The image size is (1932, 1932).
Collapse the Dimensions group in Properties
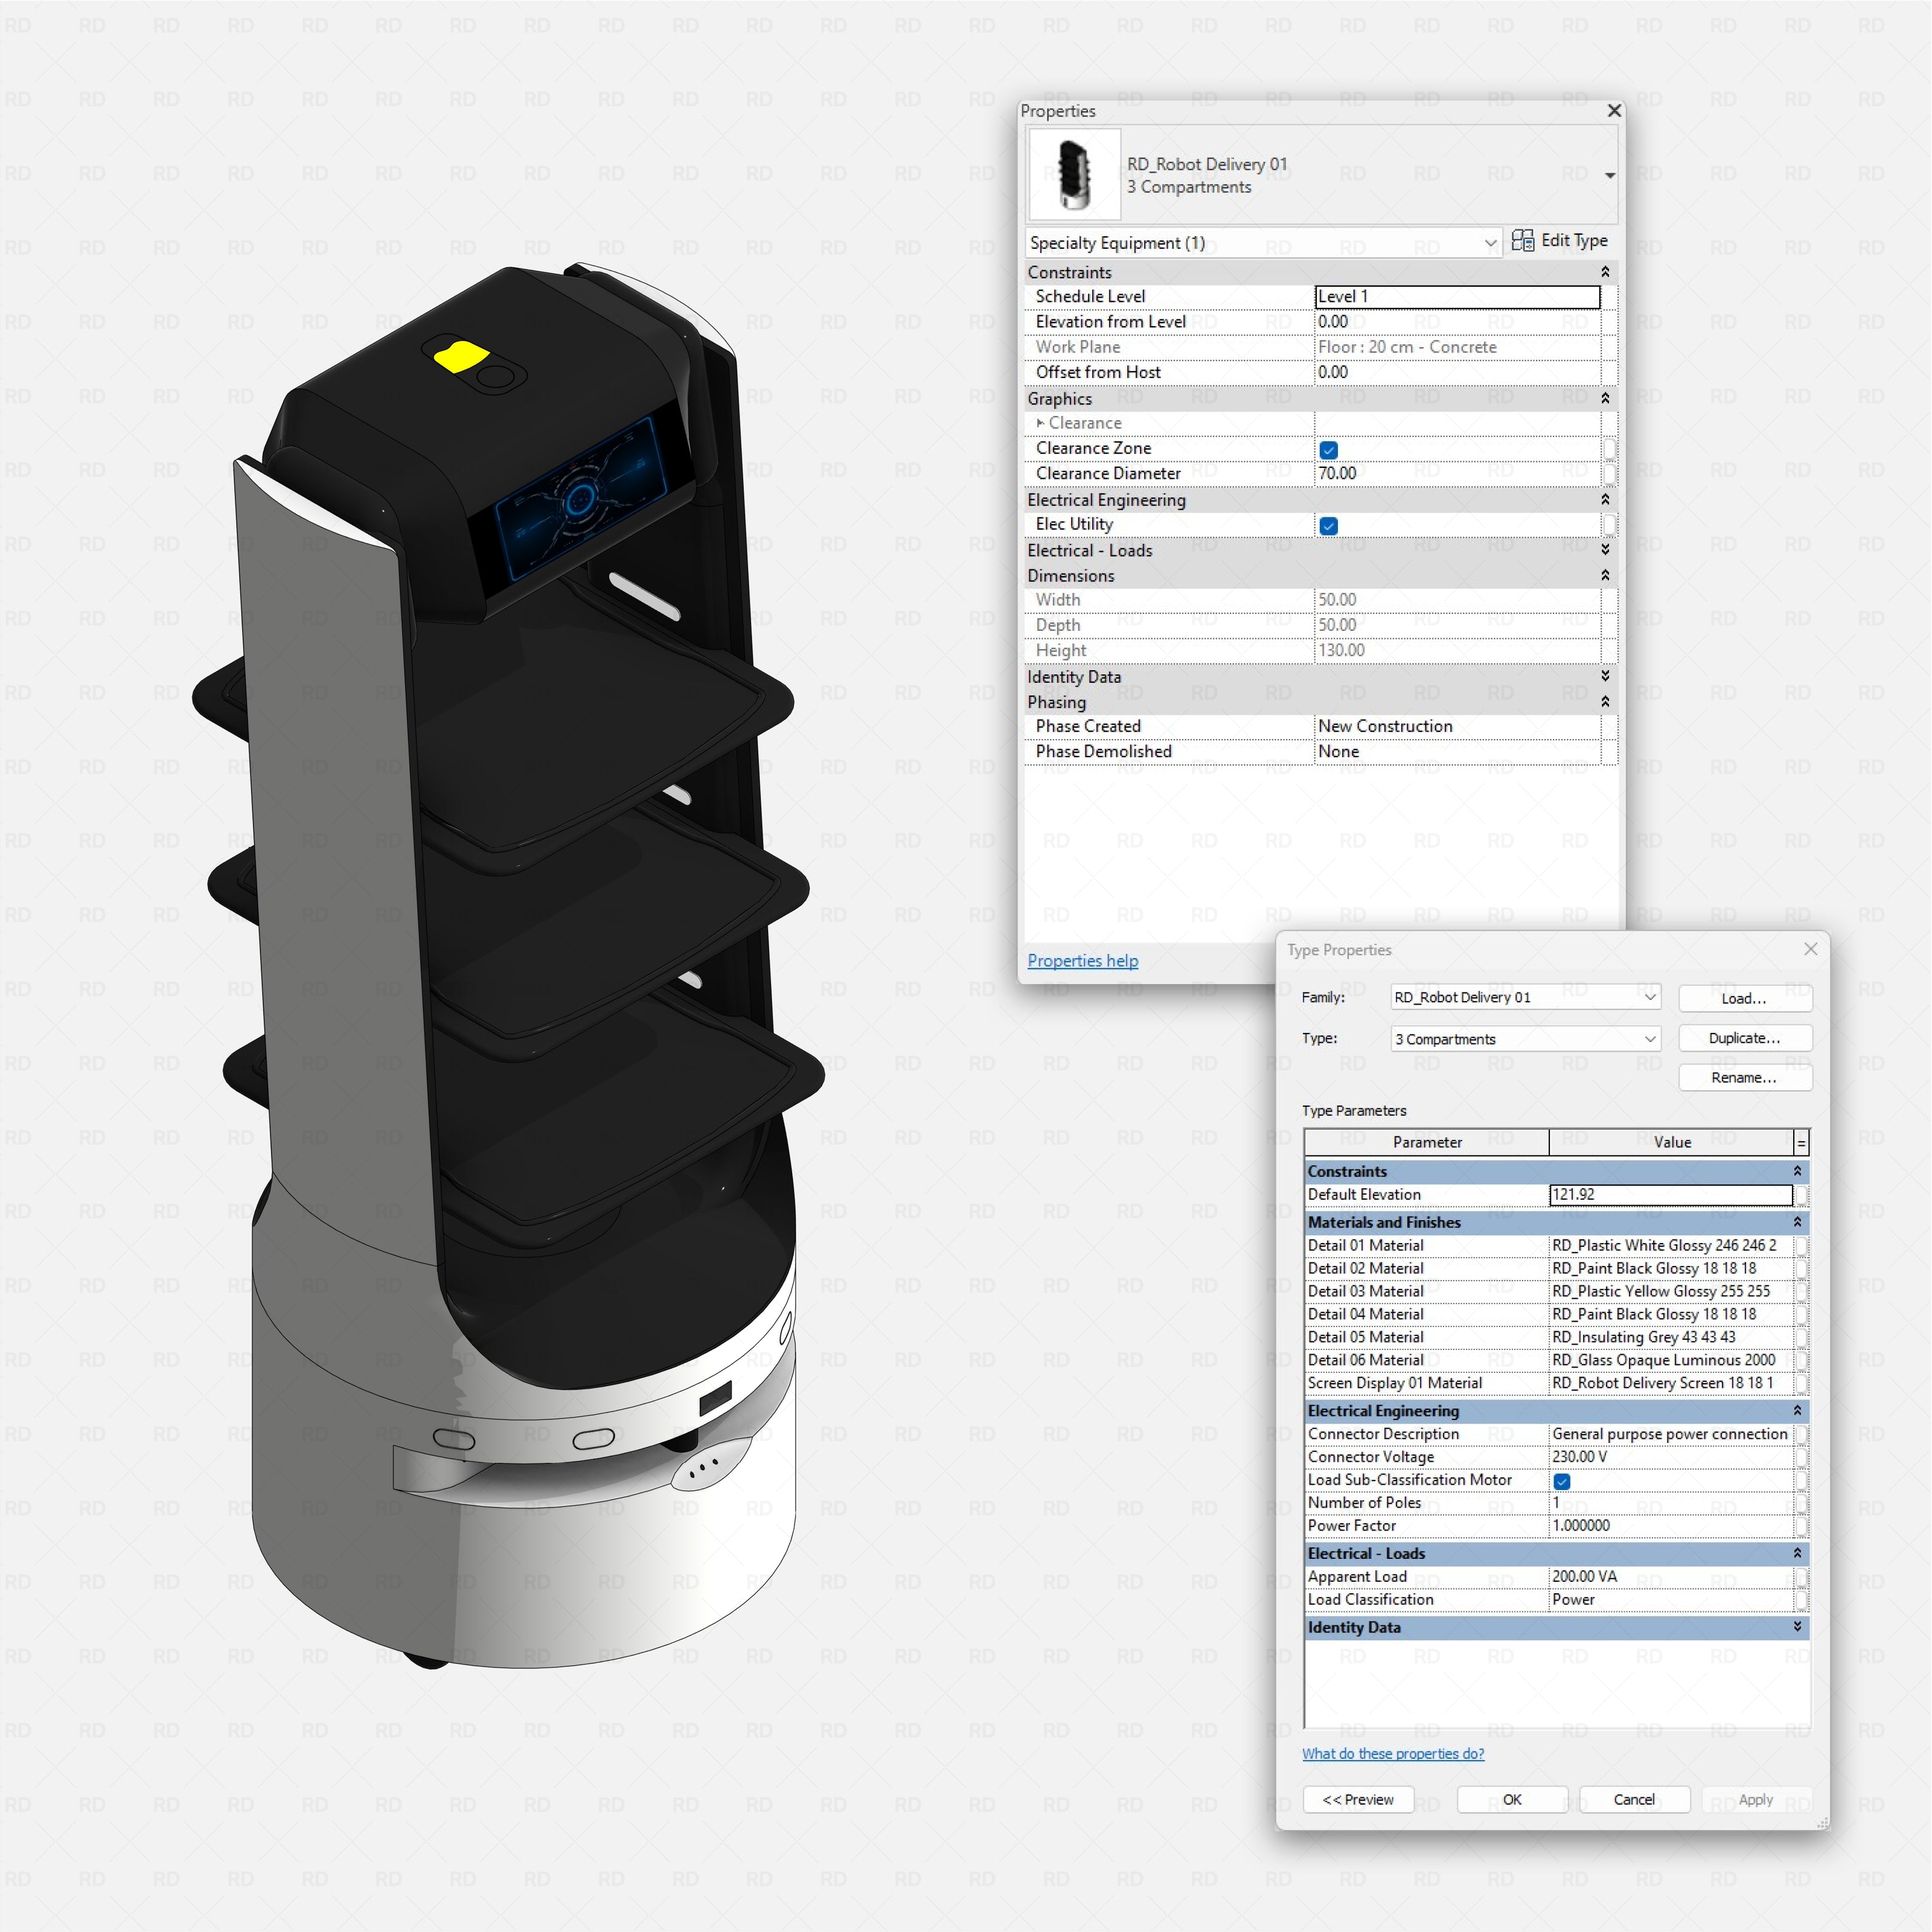point(1605,575)
